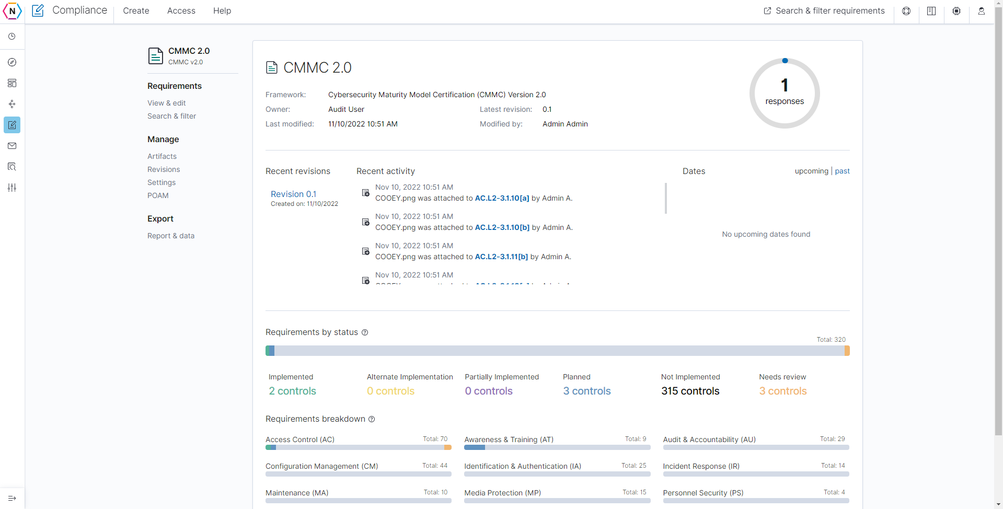Screen dimensions: 1003x509
Task: Click Configuration Management (CM) category
Action: [321, 466]
